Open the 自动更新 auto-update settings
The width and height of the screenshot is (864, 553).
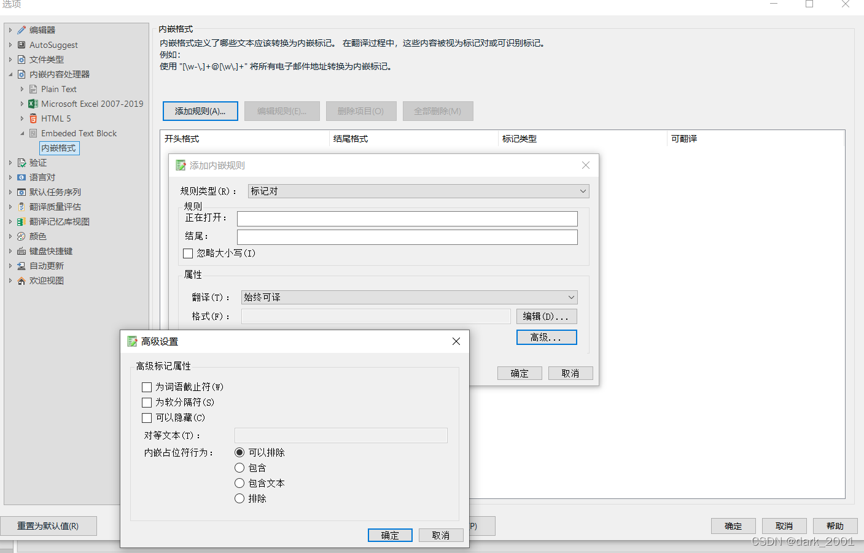21,265
